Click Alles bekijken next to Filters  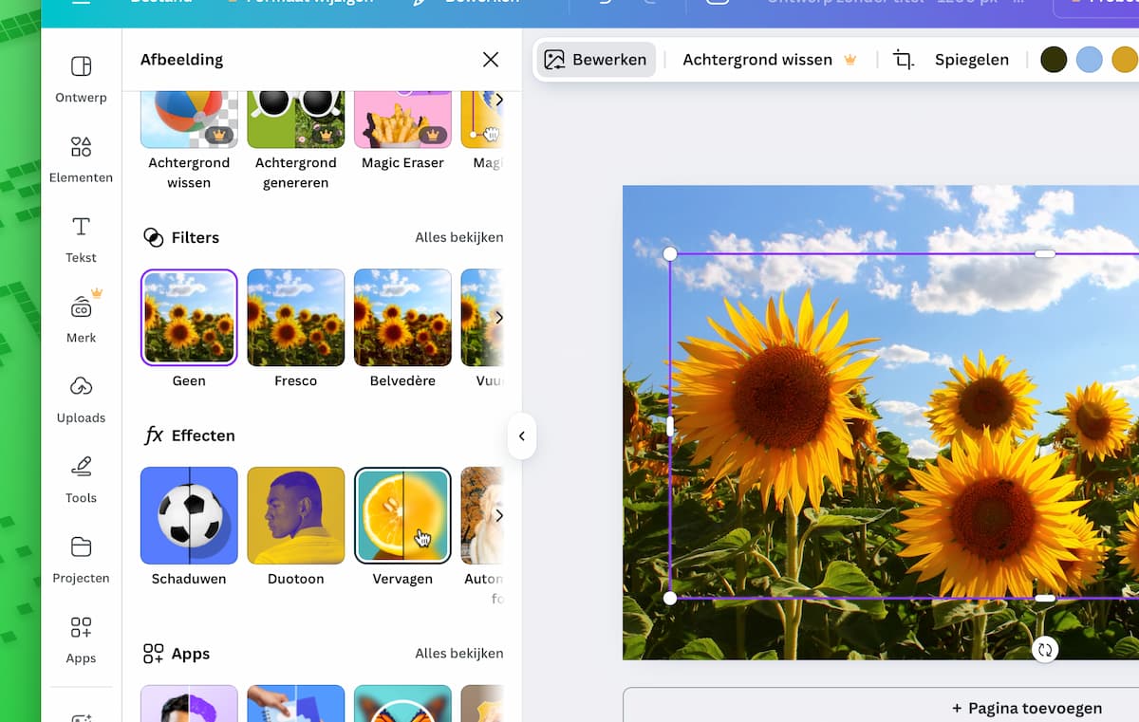coord(458,237)
